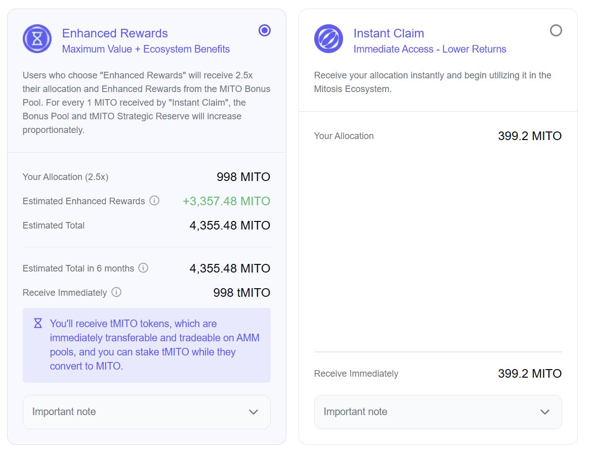Screen dimensions: 592x452
Task: Click the Enhanced Rewards hourglass logo icon
Action: click(x=37, y=38)
